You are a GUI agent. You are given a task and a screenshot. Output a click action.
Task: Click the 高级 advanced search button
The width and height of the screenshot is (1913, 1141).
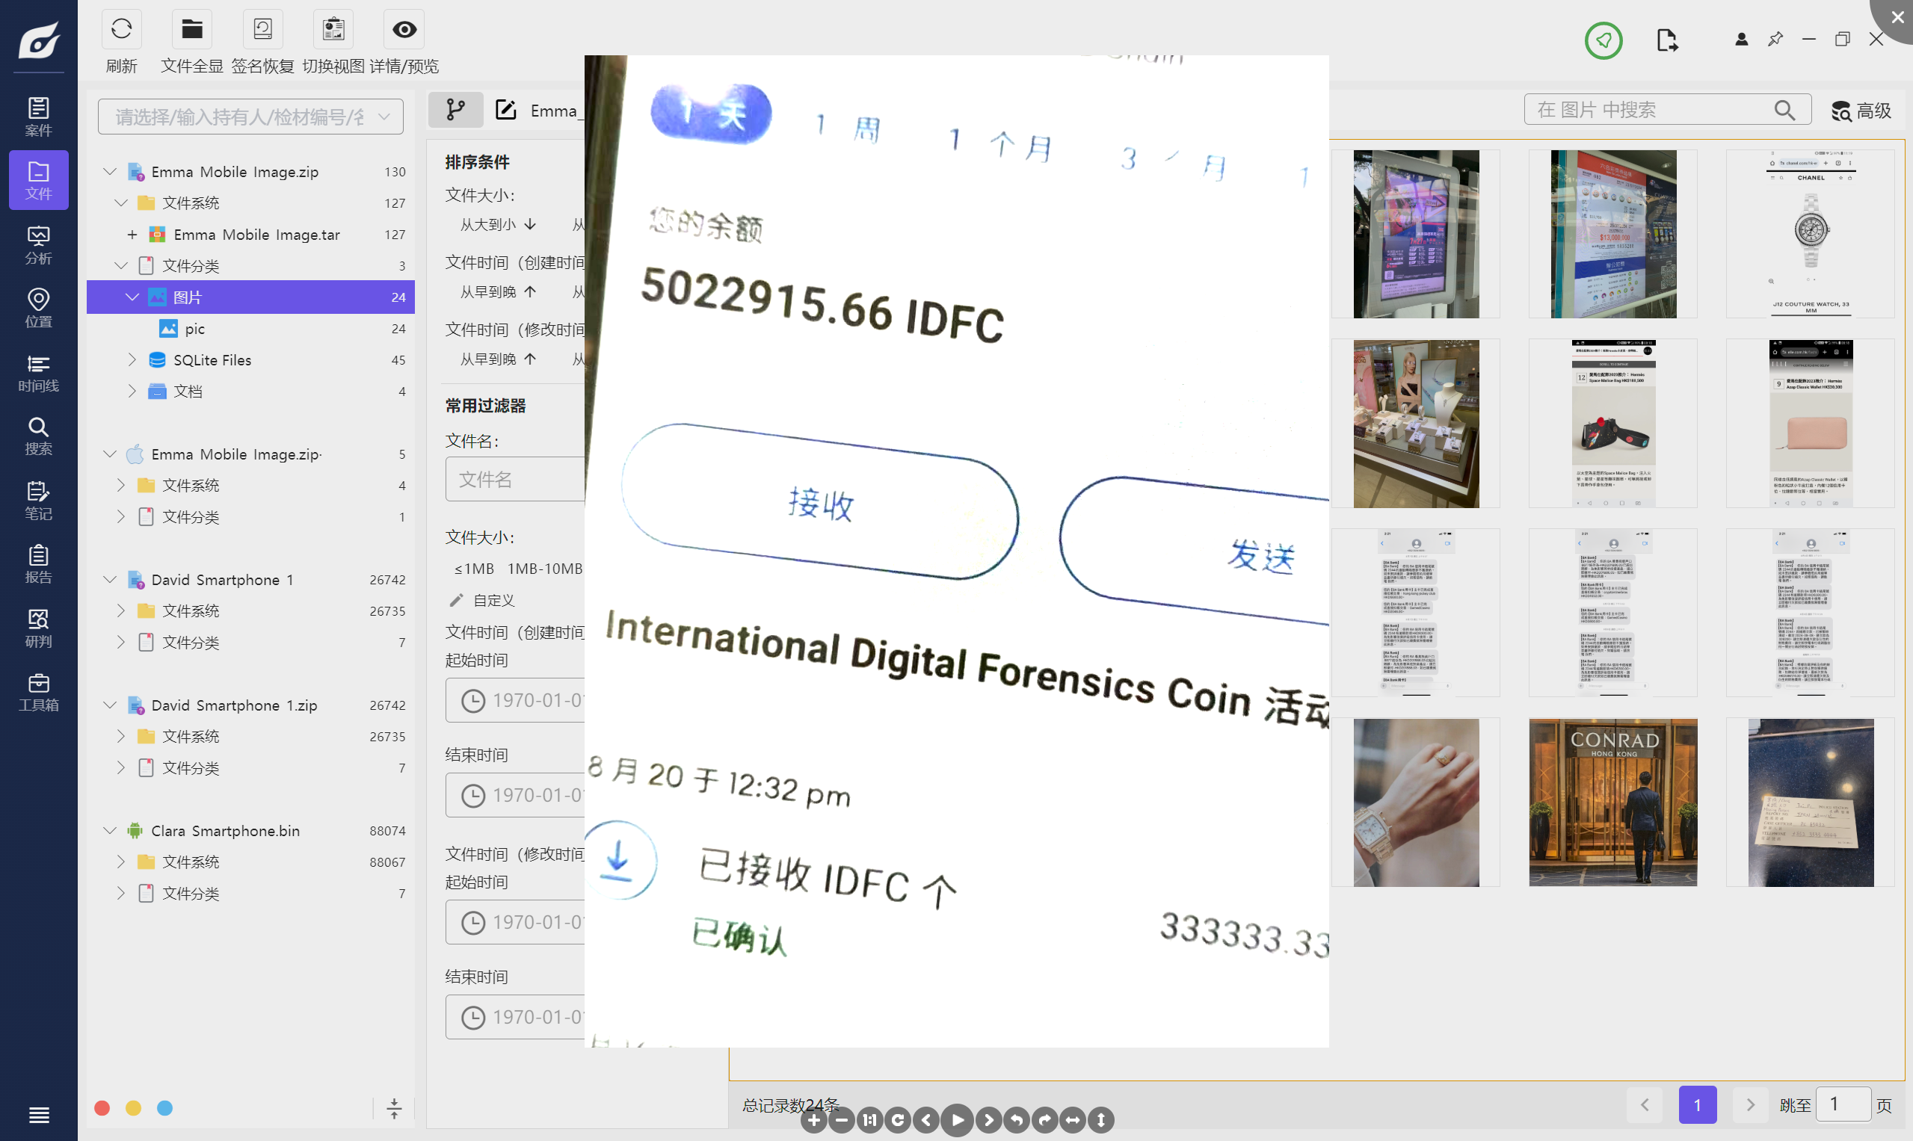(1861, 111)
